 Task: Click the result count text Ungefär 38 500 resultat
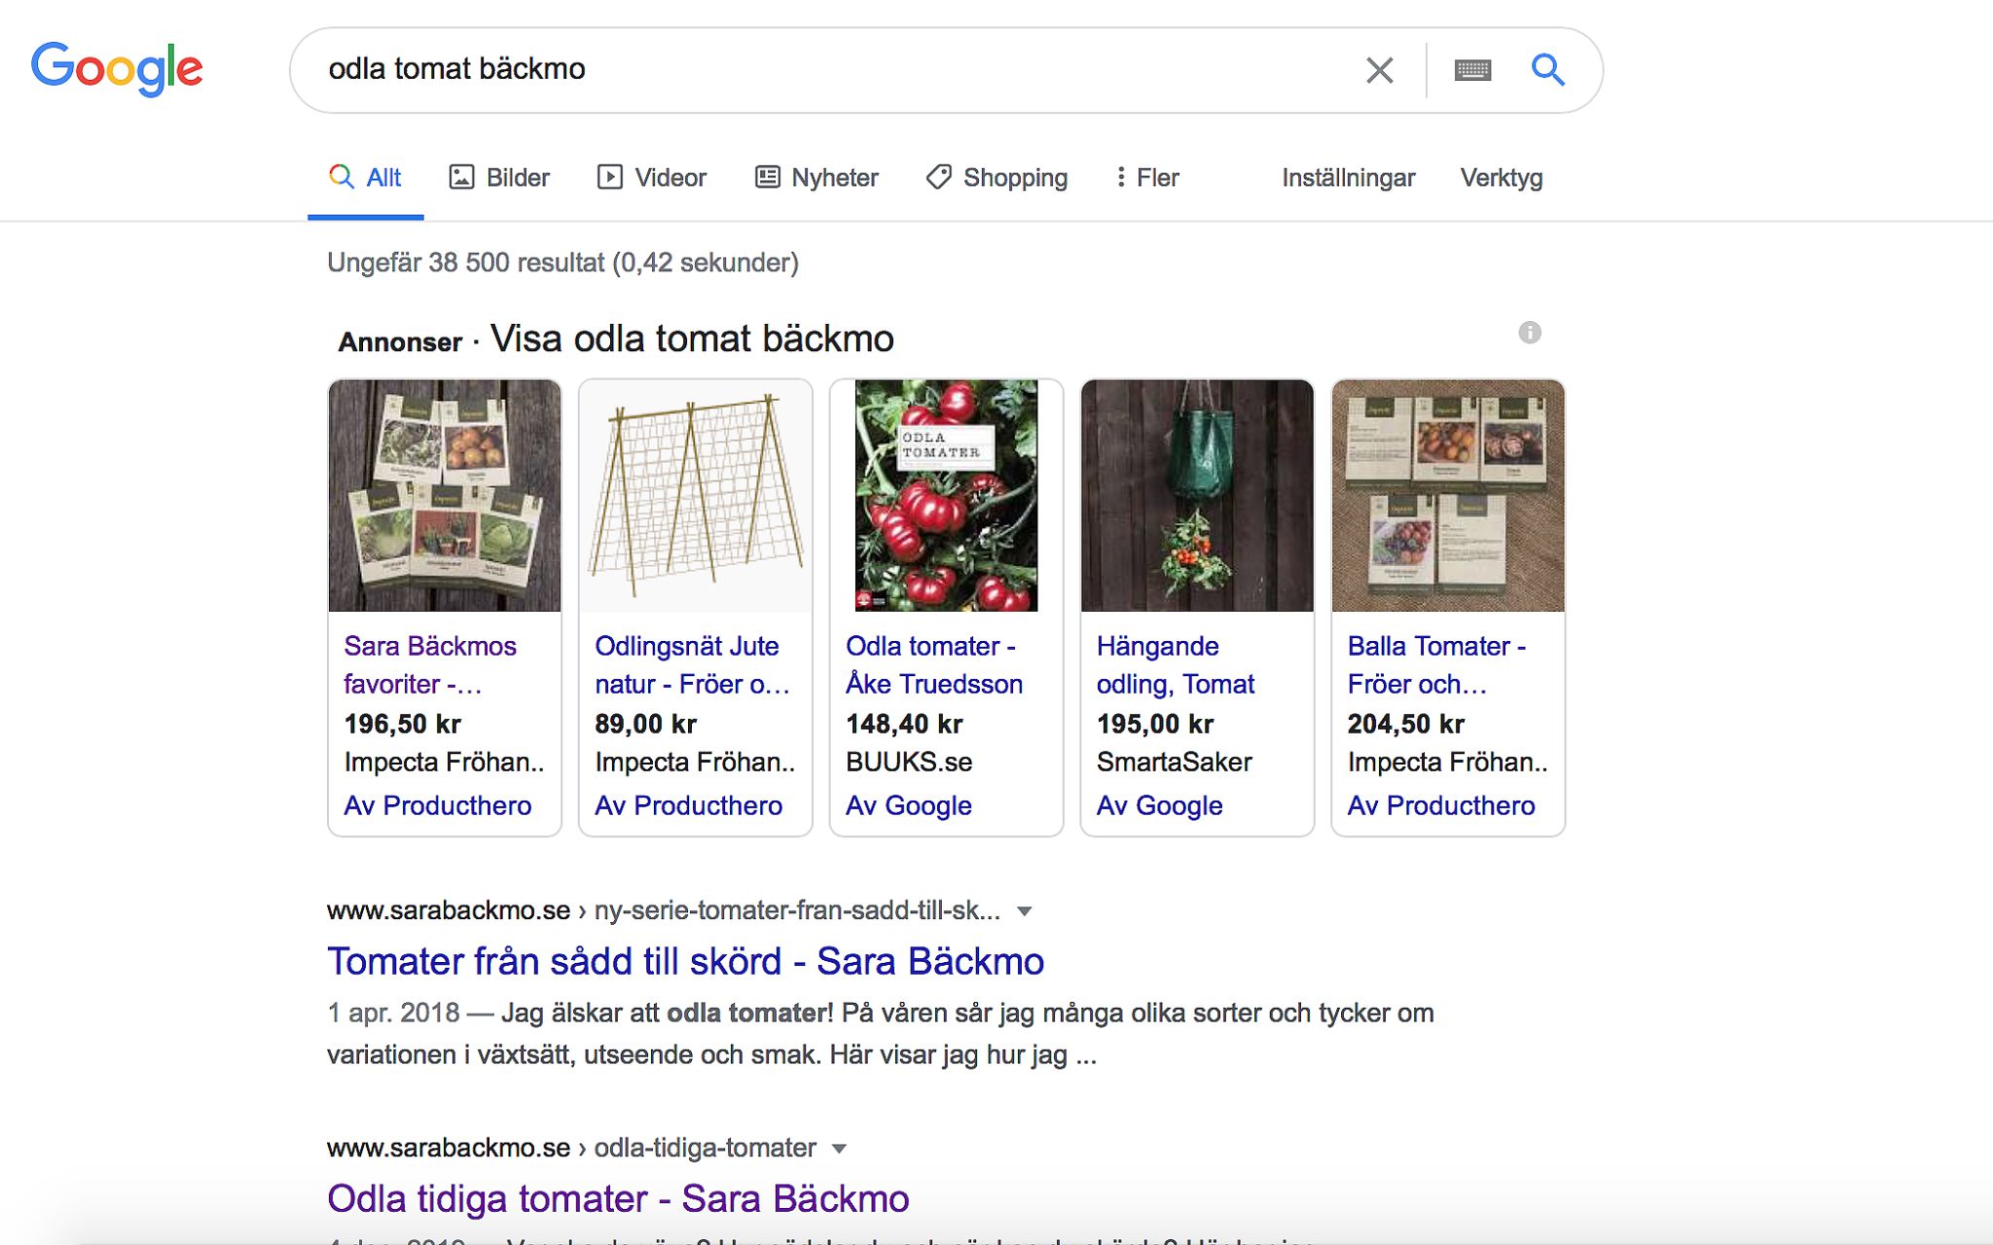point(562,263)
